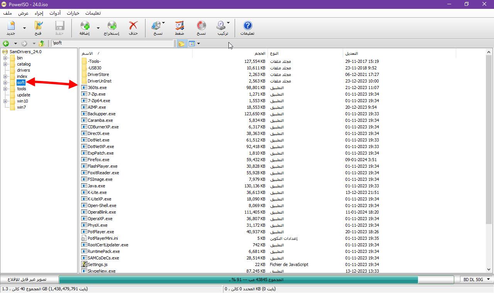The image size is (494, 293).
Task: Click the file list vertical scrollbar
Action: click(489, 161)
